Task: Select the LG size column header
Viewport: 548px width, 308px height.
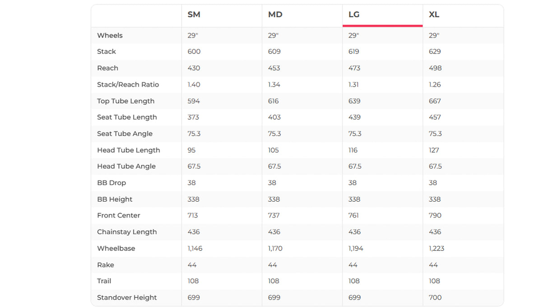Action: point(354,14)
